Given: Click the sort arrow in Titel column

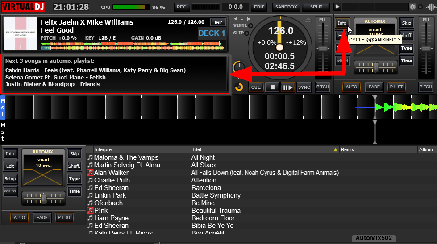Looking at the screenshot, I should click(x=335, y=150).
